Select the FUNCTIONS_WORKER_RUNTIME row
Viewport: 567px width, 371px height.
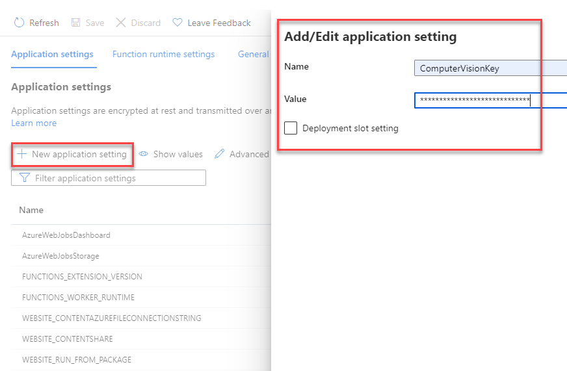click(x=141, y=298)
